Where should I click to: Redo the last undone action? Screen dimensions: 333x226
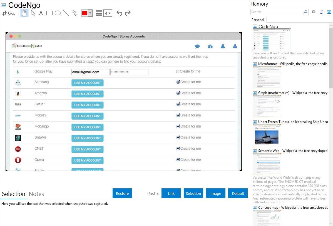[x=128, y=13]
